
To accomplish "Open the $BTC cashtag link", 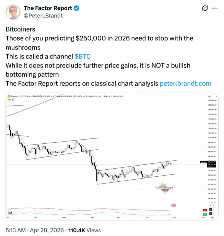I will pyautogui.click(x=83, y=56).
